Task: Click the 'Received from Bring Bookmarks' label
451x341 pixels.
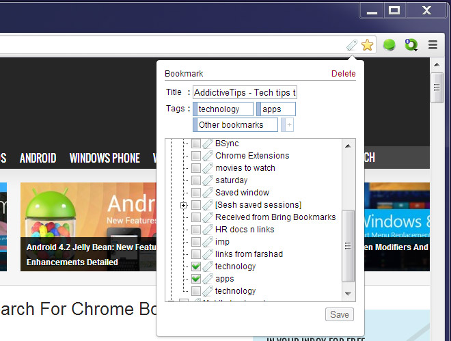Action: click(275, 217)
